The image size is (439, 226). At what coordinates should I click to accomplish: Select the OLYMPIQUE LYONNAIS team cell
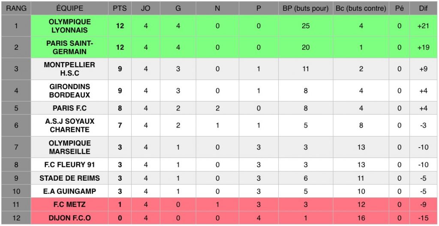[69, 26]
